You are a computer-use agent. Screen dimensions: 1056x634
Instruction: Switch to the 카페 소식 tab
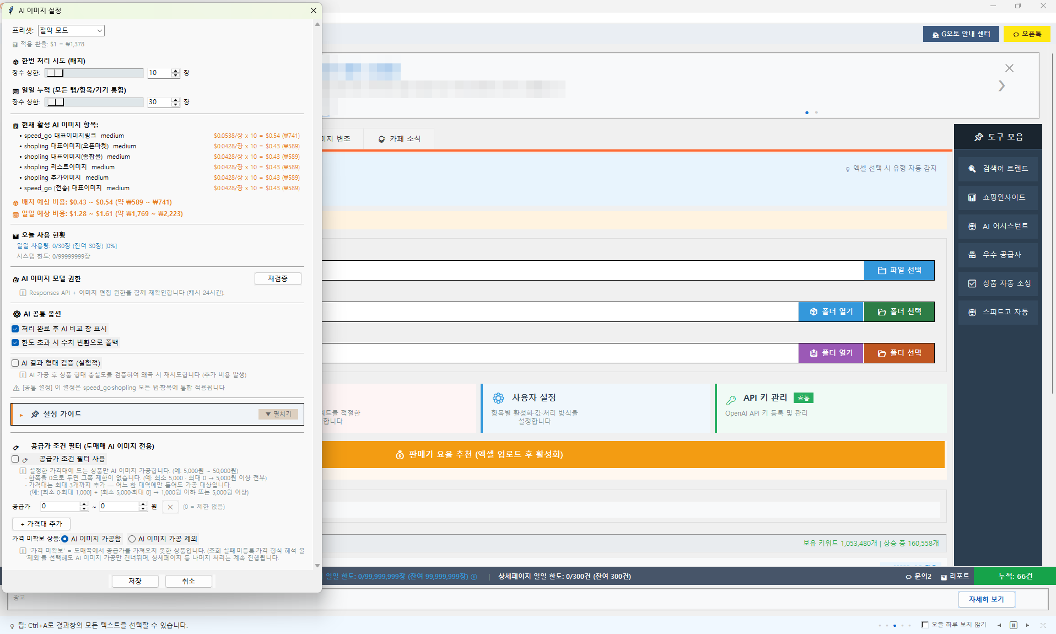[x=400, y=139]
